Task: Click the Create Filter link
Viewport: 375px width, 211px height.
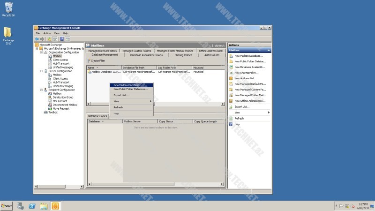Action: pyautogui.click(x=98, y=61)
